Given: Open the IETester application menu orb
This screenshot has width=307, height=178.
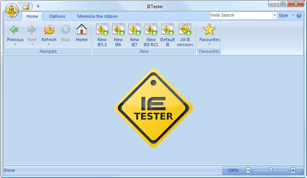Looking at the screenshot, I should point(11,10).
